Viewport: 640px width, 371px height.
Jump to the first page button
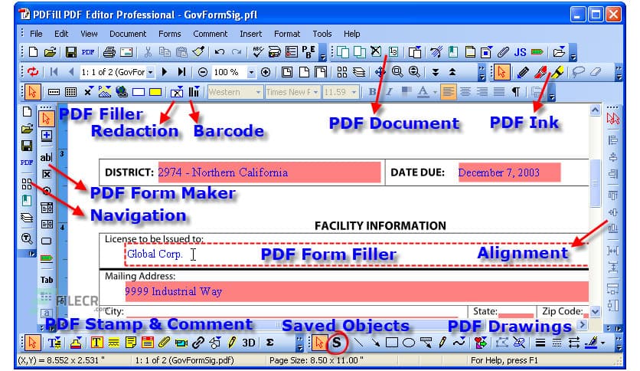click(54, 72)
